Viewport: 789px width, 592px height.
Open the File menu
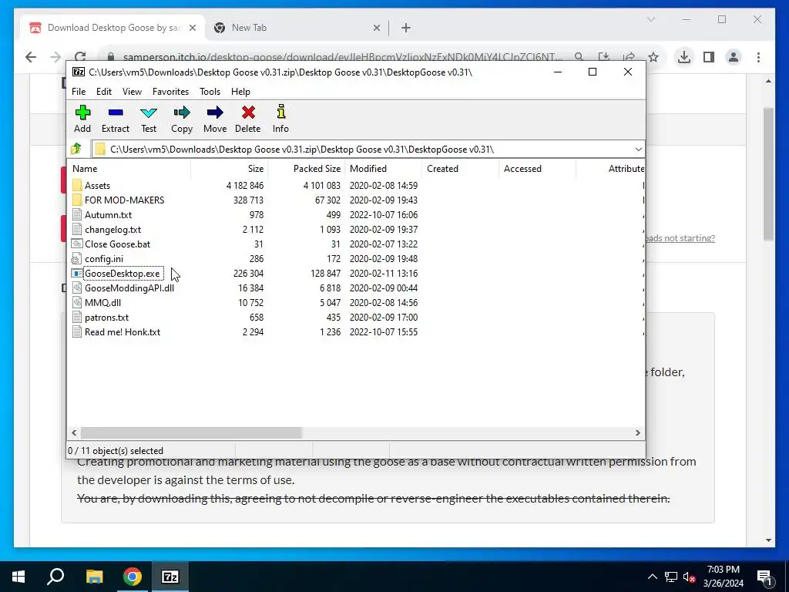(79, 92)
